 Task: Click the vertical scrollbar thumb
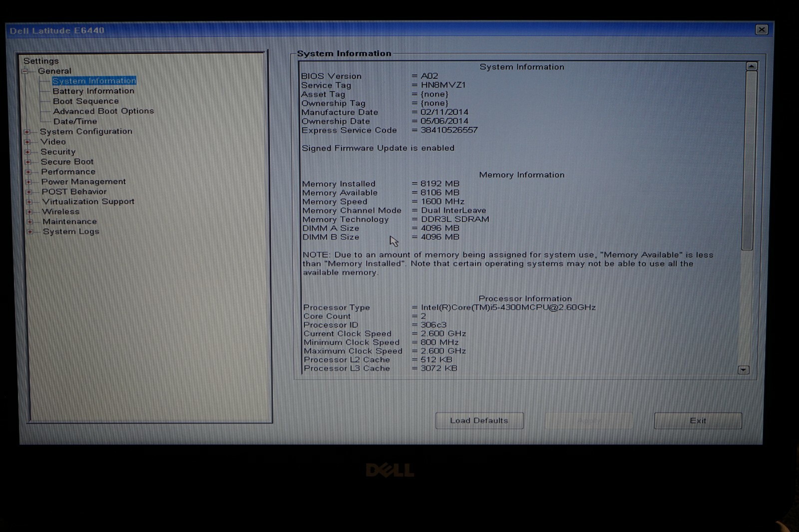coord(750,161)
